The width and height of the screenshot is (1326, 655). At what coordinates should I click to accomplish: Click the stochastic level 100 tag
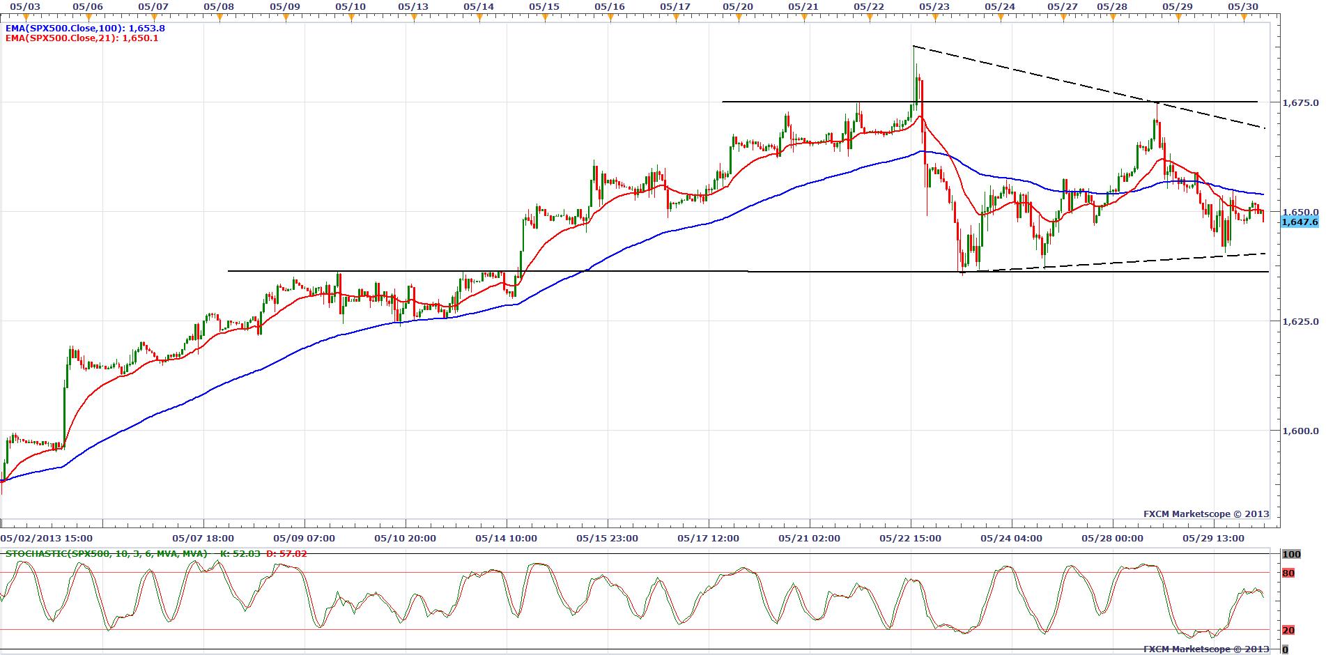pos(1291,555)
